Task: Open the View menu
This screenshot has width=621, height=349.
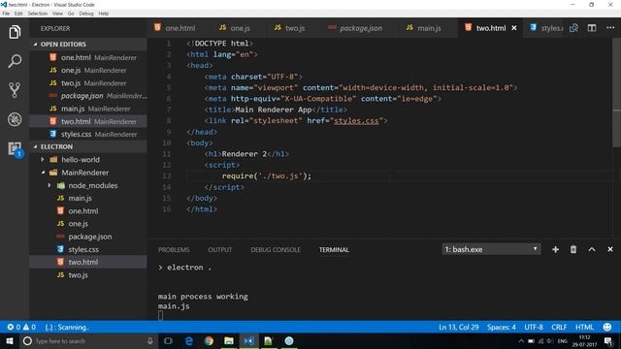Action: coord(57,14)
